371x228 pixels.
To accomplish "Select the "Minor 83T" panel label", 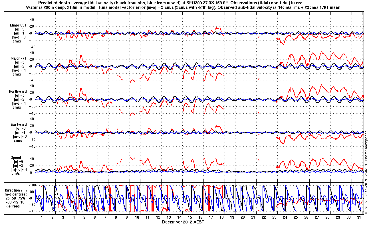I will click(18, 25).
